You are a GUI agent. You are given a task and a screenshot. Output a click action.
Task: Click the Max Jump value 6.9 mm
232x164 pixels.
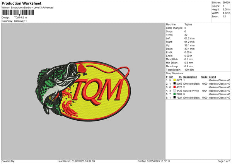(x=189, y=66)
